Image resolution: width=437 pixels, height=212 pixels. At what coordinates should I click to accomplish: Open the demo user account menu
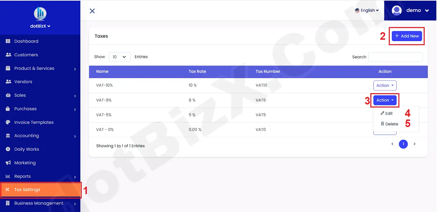click(x=414, y=10)
